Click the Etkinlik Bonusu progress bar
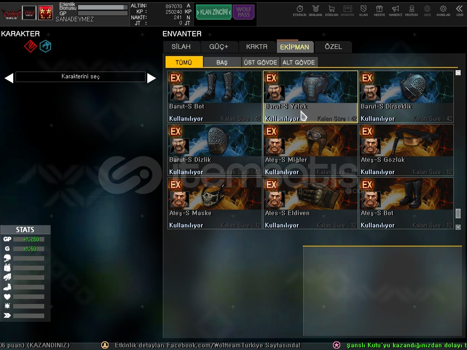Viewport: 467px width, 350px height. point(103,7)
